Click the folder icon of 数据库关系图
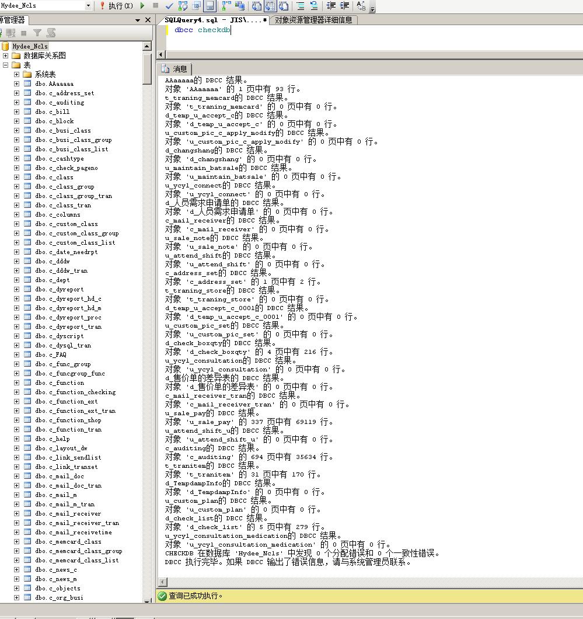The height and width of the screenshot is (619, 583). [16, 55]
